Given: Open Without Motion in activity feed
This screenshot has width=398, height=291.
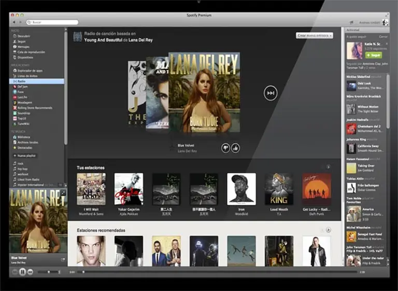Looking at the screenshot, I should tap(368, 107).
